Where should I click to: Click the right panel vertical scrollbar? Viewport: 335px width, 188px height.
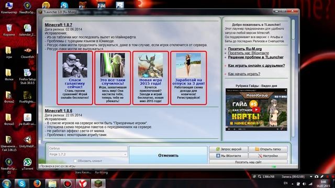click(293, 78)
